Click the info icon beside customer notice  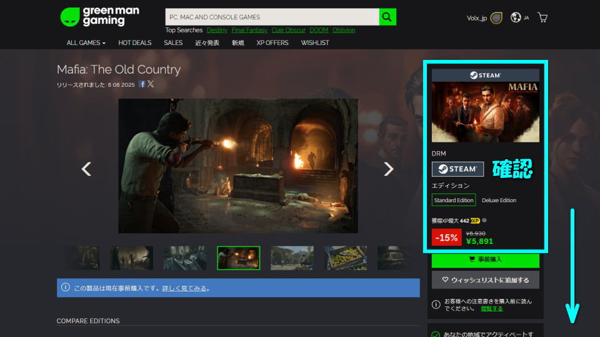click(x=436, y=305)
